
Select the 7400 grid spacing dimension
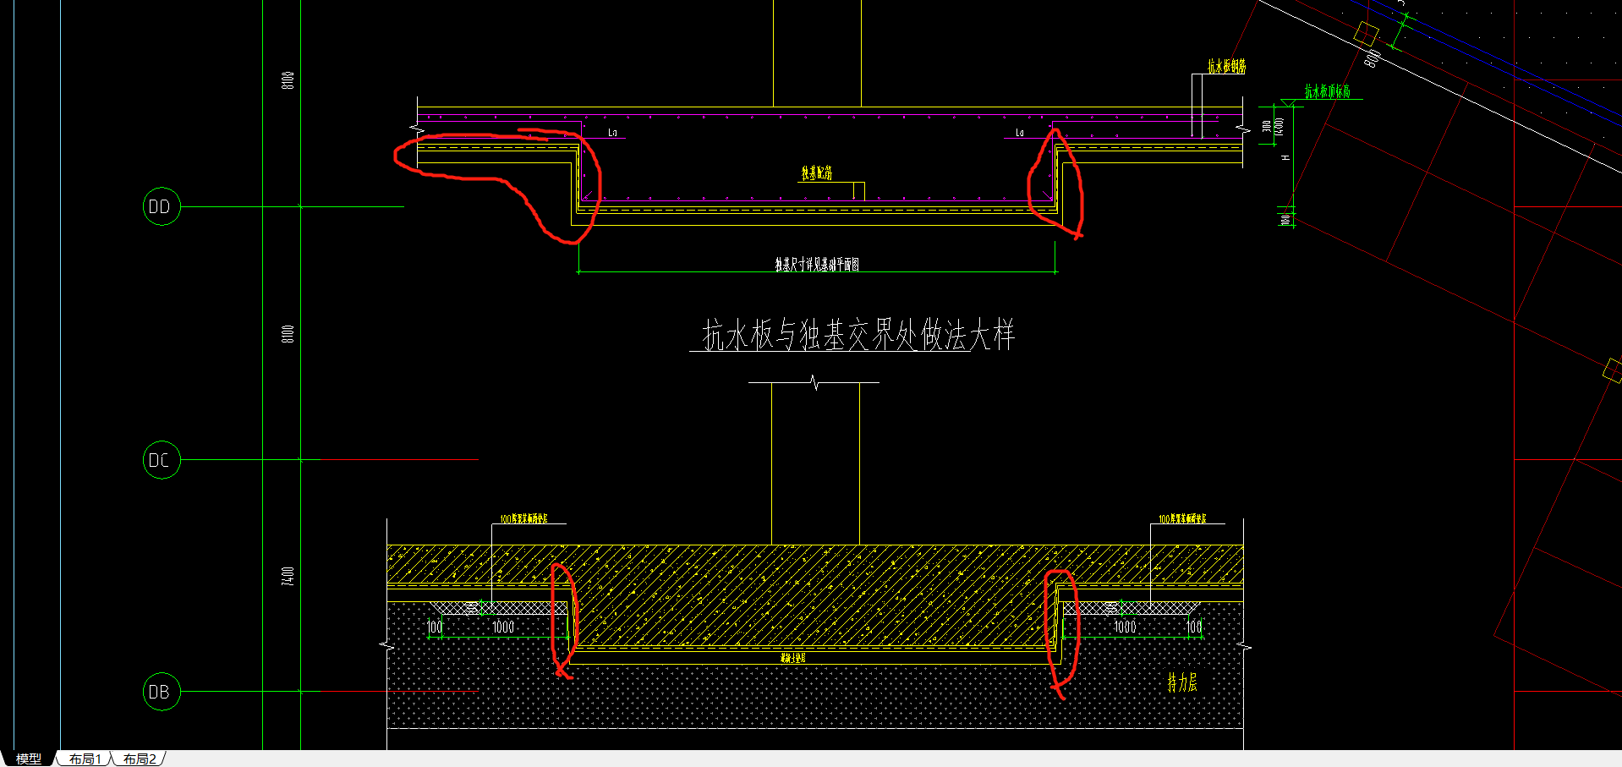[x=288, y=577]
